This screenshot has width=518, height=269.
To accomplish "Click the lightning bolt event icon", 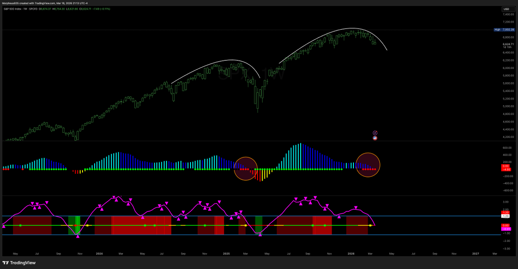I will [x=375, y=133].
